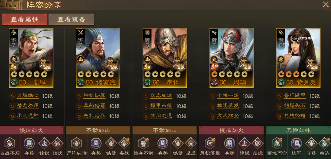View the 千帆一炬 skill details
Image resolution: width=331 pixels, height=159 pixels.
tap(228, 96)
